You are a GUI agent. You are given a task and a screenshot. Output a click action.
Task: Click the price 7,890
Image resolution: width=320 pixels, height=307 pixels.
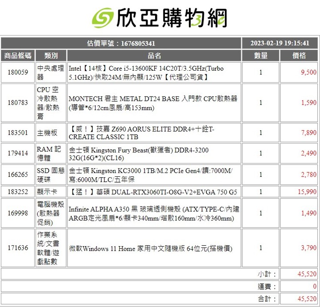click(x=308, y=132)
